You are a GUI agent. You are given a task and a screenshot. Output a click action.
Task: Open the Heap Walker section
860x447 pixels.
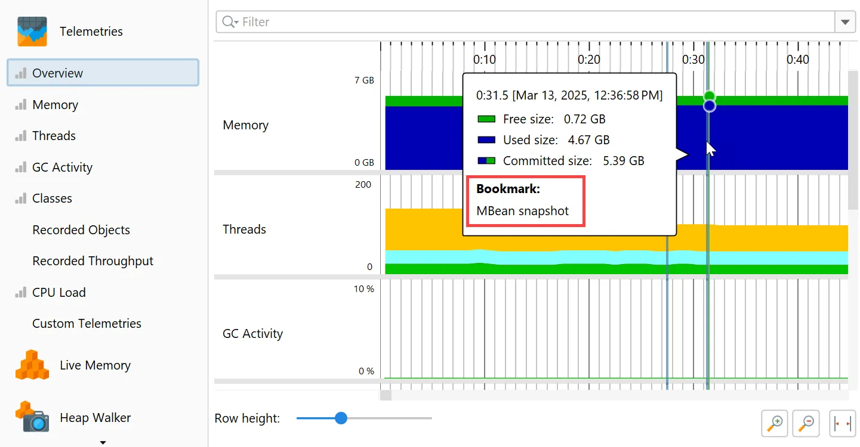point(95,418)
